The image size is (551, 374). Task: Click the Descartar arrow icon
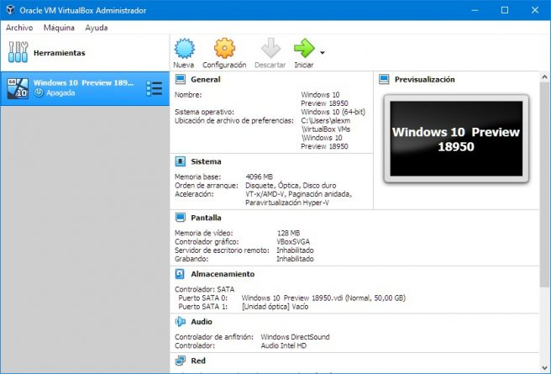click(x=270, y=49)
